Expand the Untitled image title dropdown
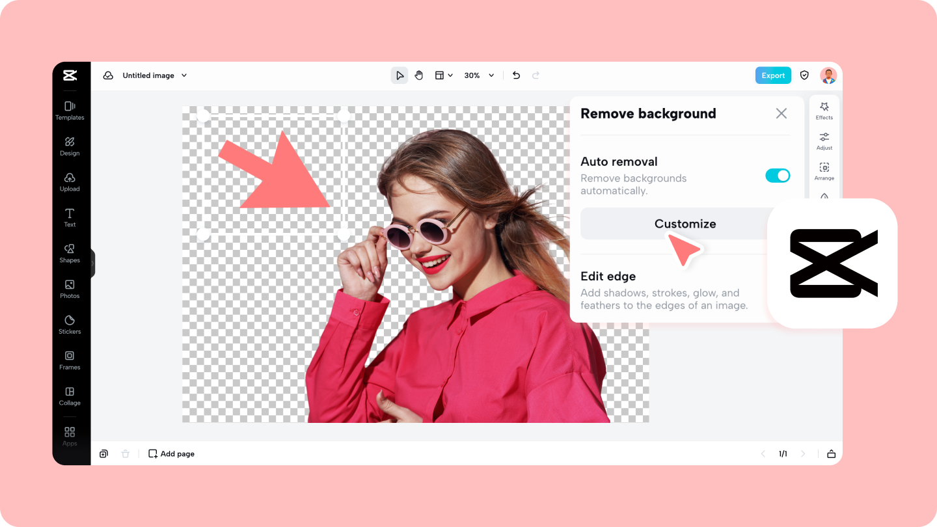The width and height of the screenshot is (937, 527). point(184,75)
